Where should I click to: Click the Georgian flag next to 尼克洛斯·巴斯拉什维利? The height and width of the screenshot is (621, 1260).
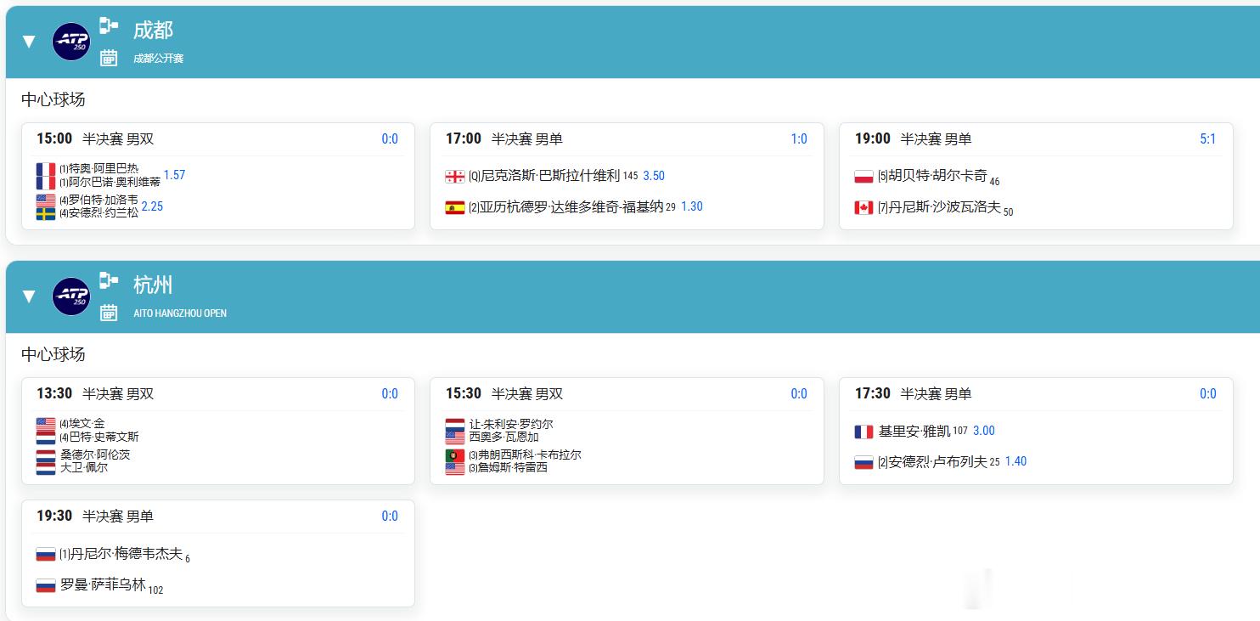(x=455, y=177)
